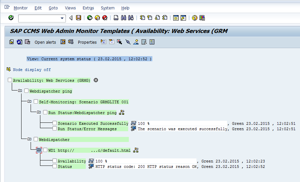Go to last page icon

pos(165,18)
